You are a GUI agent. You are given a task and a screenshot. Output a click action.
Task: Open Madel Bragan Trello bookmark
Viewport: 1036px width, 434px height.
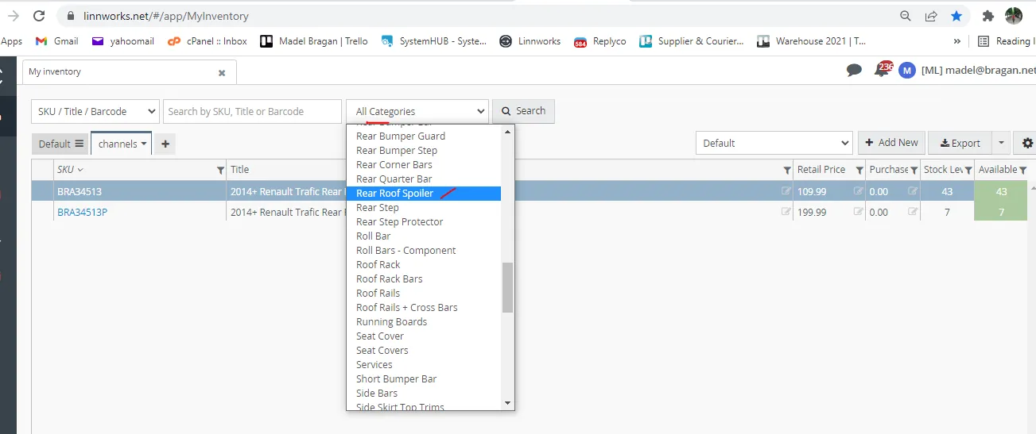pos(314,41)
